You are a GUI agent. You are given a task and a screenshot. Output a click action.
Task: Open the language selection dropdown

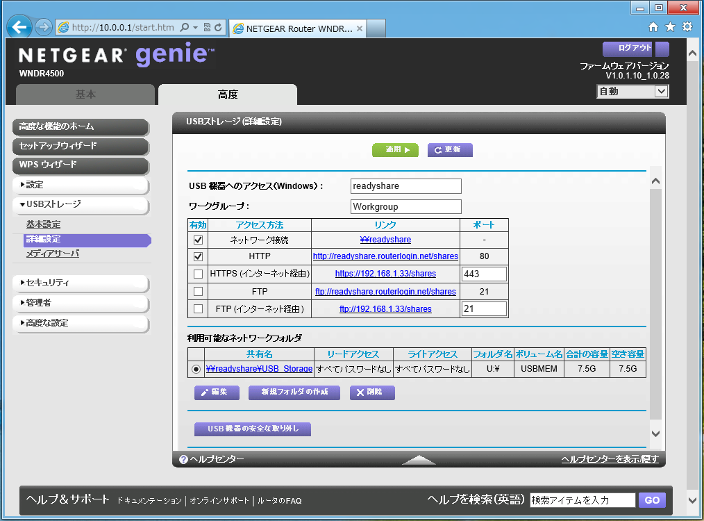click(632, 91)
